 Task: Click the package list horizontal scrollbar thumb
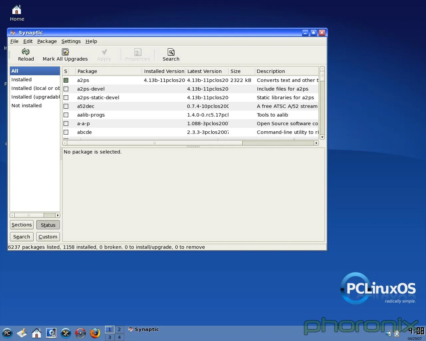pos(155,143)
